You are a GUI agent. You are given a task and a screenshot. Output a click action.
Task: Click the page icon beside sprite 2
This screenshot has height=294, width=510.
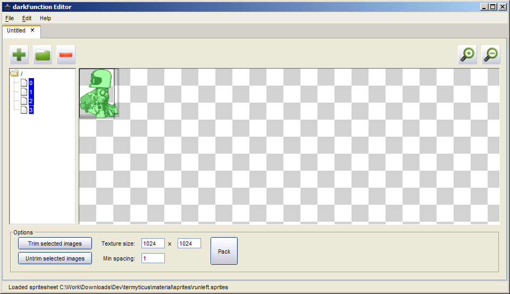coord(24,101)
